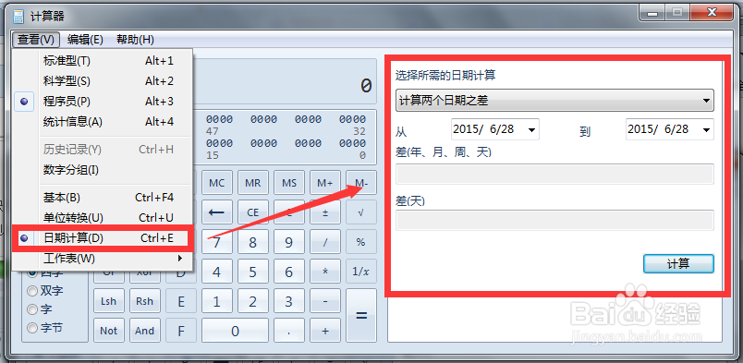Screen dimensions: 743x363
Task: Click the date text in 从 field
Action: coord(483,129)
